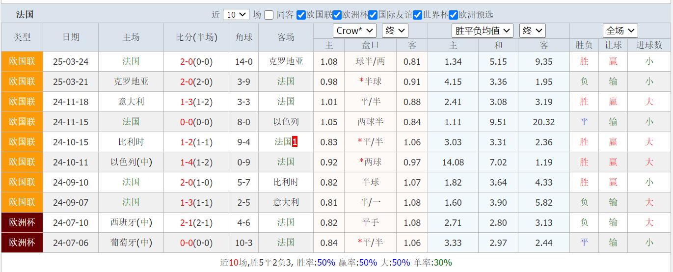Expand the Crow* odds company dropdown
This screenshot has width=673, height=272.
[x=354, y=30]
